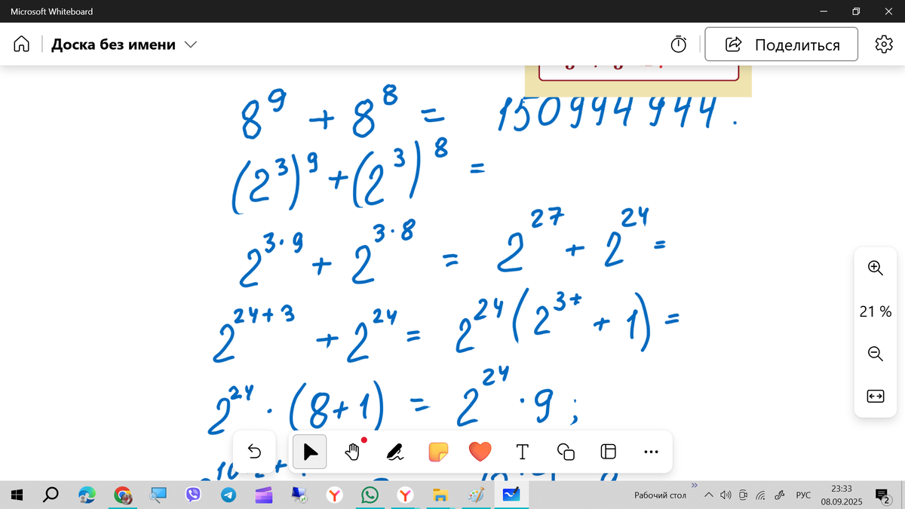Open Paint from the taskbar
The image size is (905, 509).
point(476,495)
